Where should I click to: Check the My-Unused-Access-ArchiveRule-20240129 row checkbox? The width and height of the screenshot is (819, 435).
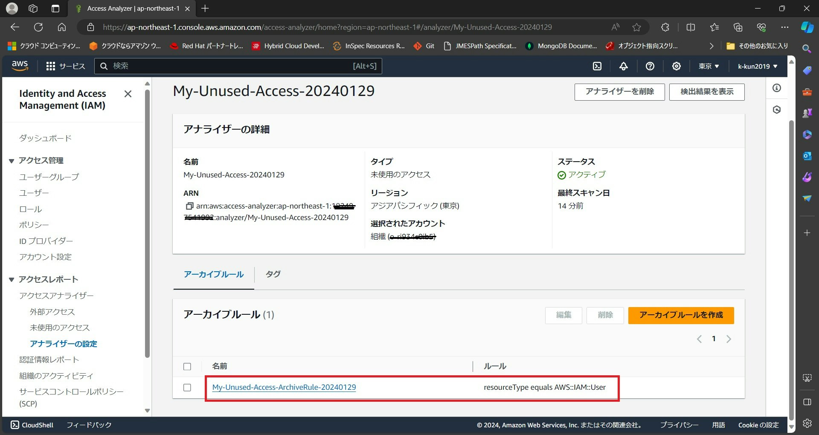coord(187,387)
